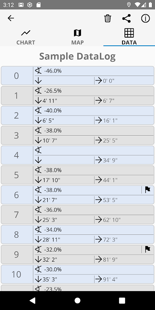This screenshot has height=310, width=155.
Task: Tap the chart line icon
Action: 26,33
